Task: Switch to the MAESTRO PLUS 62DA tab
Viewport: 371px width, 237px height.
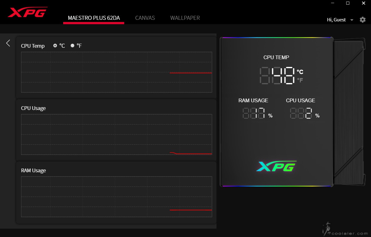Action: click(94, 18)
